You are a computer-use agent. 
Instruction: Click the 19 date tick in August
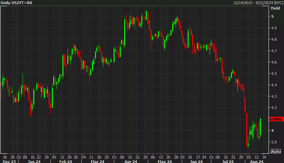(264, 157)
